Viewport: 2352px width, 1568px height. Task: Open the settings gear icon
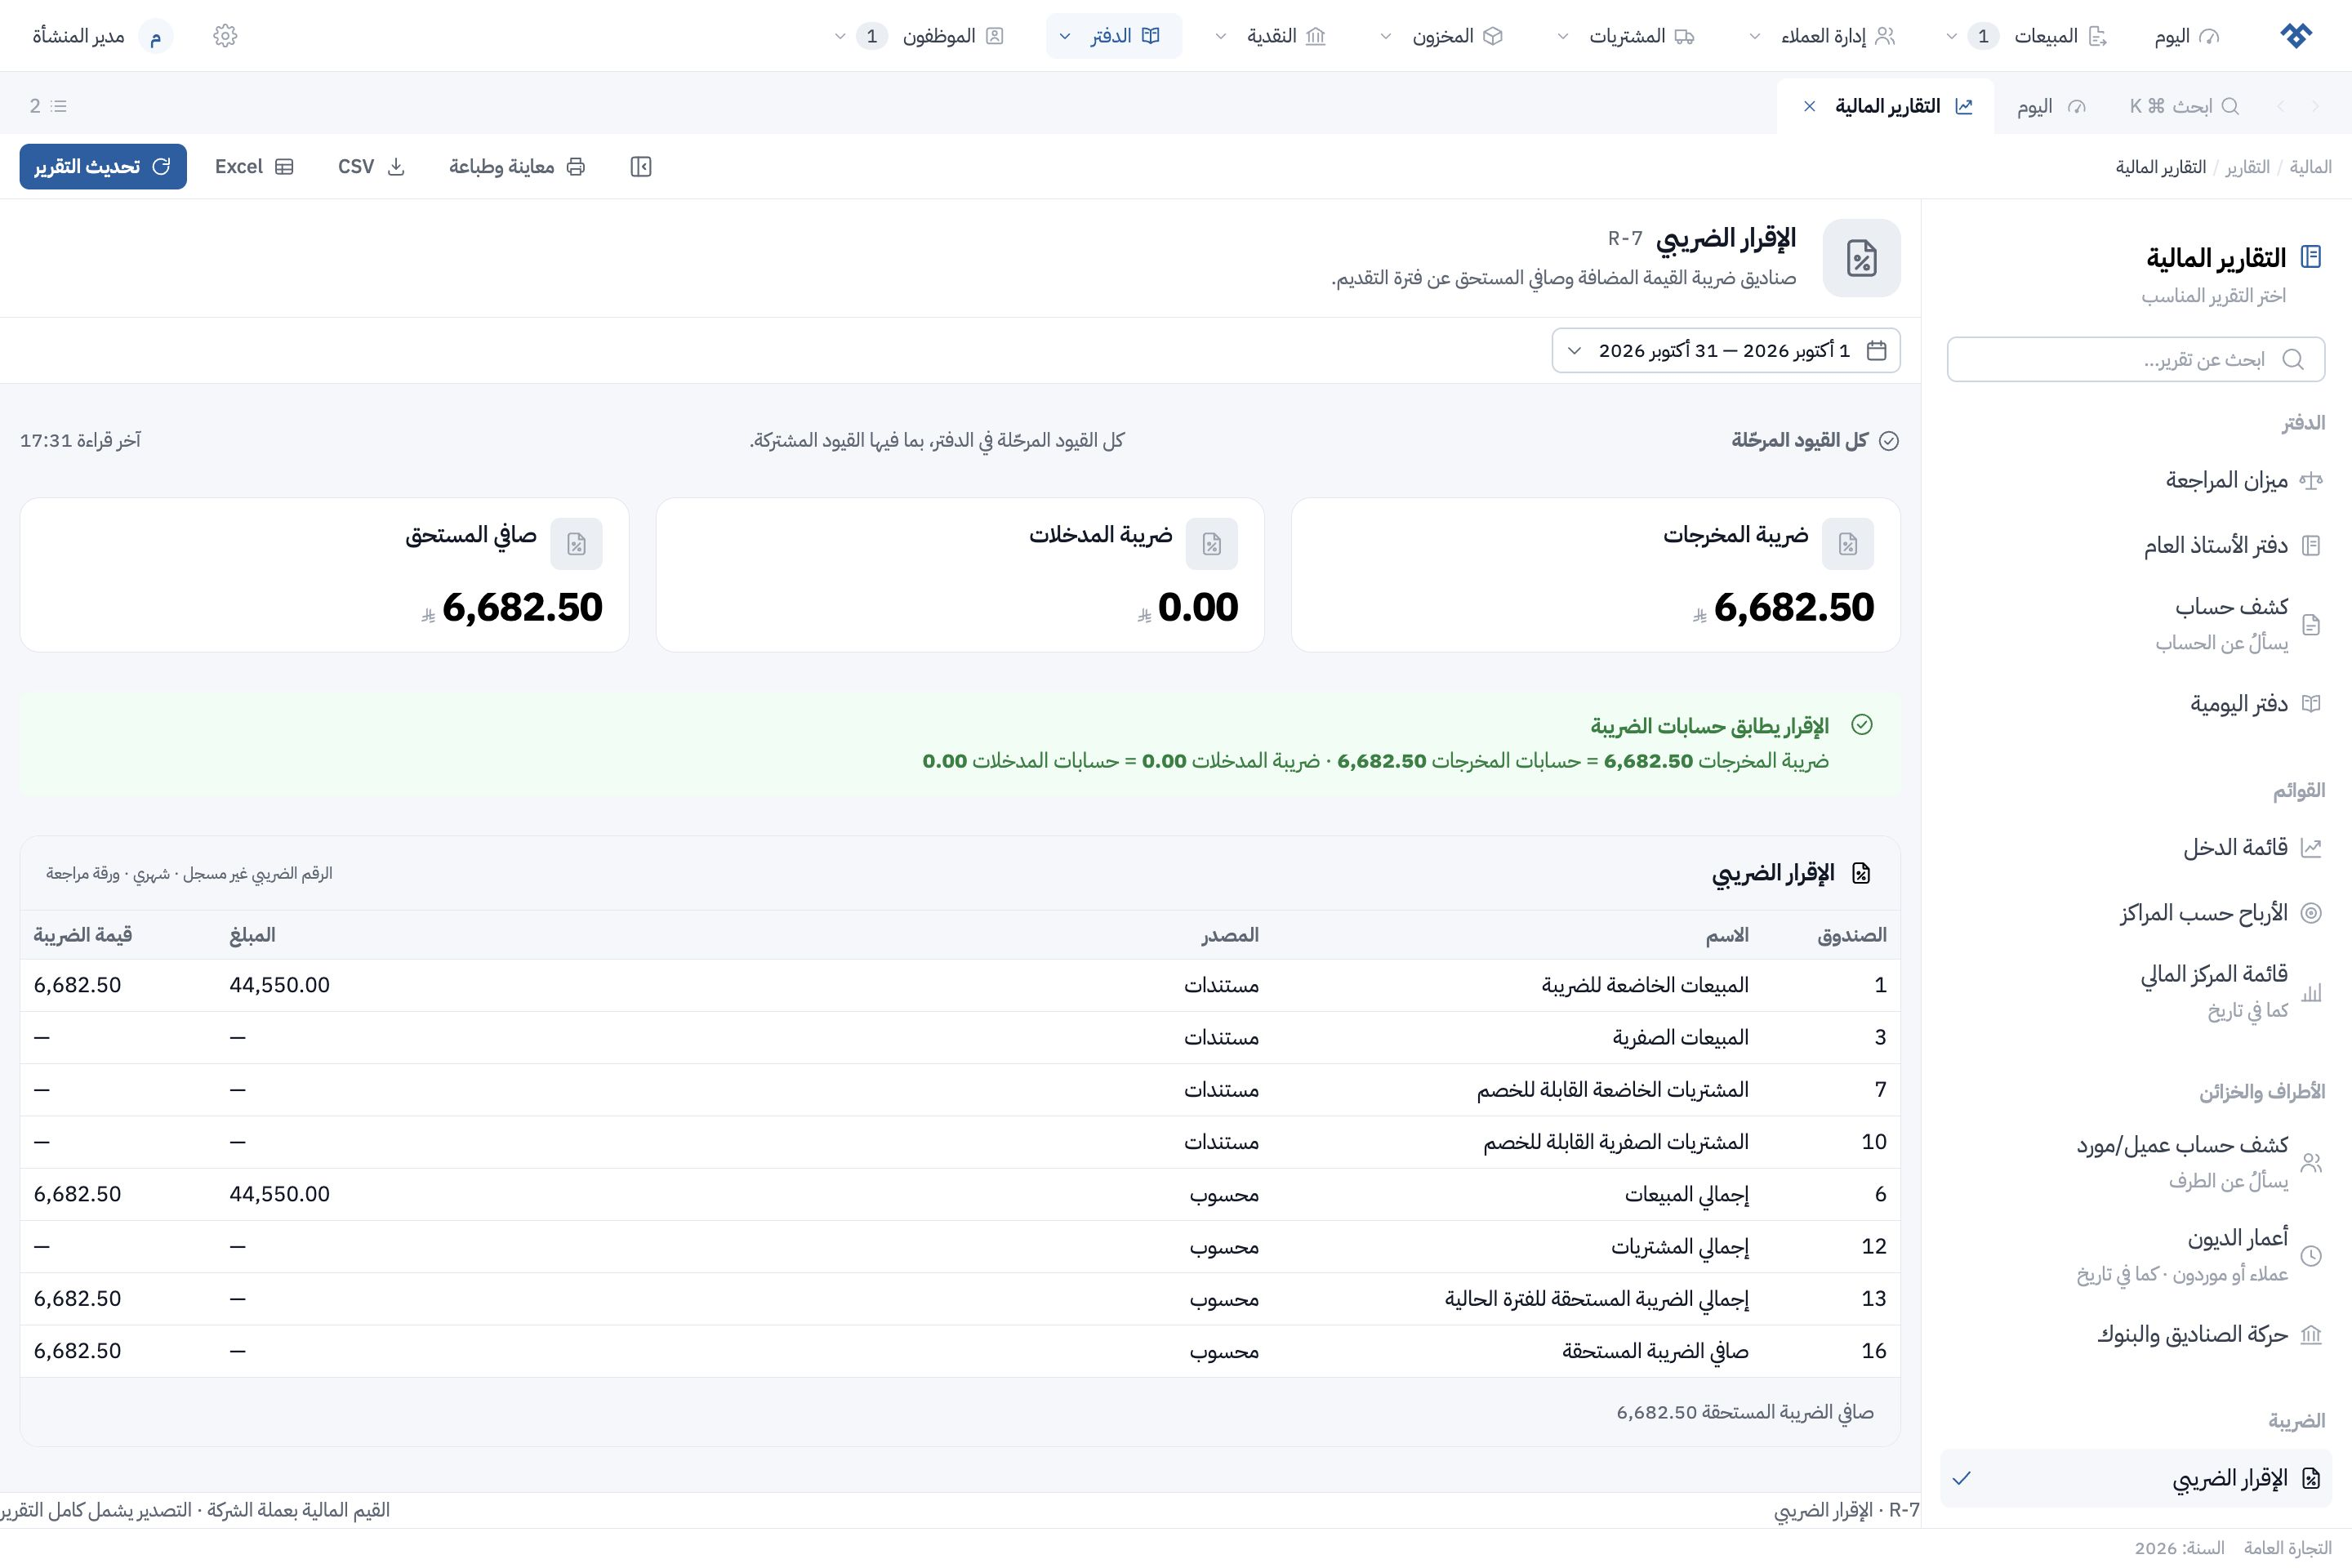225,36
